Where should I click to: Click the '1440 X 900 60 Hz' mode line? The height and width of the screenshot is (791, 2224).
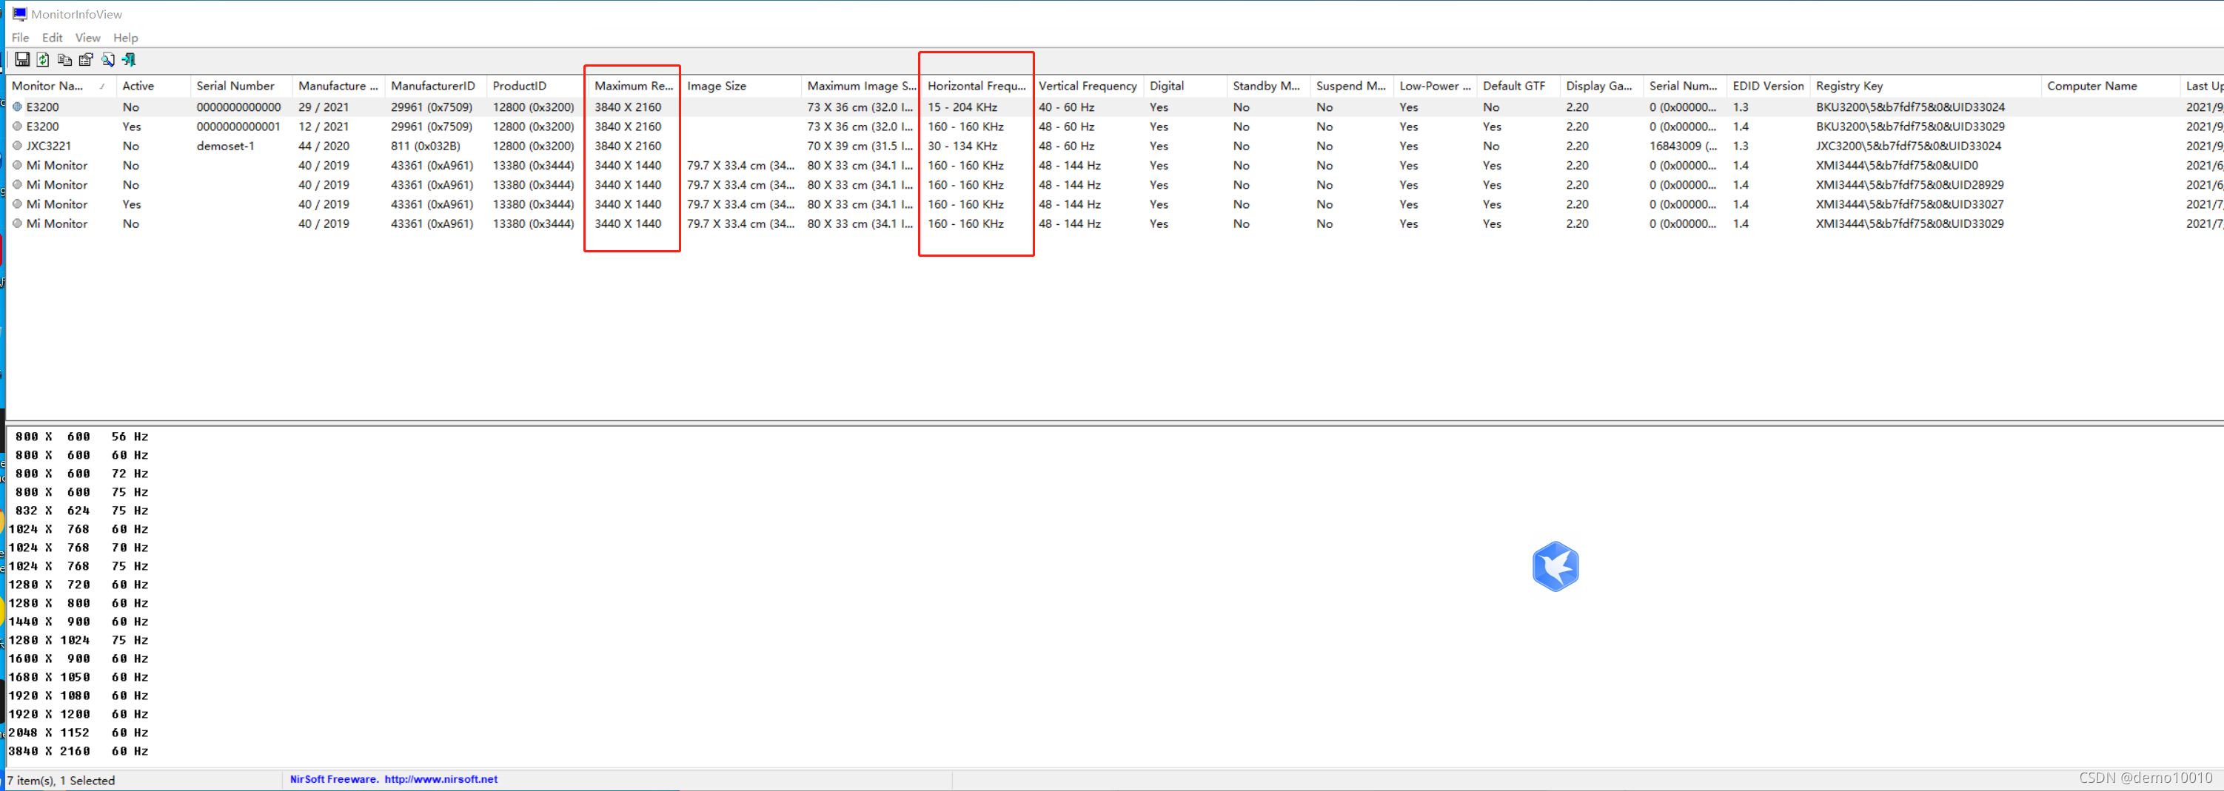click(78, 622)
